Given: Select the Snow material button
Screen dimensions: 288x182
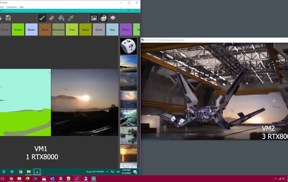Looking at the screenshot, I should click(99, 30).
